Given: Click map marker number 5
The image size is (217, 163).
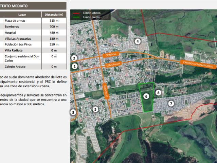Looking at the screenshot, I should tap(95, 109).
